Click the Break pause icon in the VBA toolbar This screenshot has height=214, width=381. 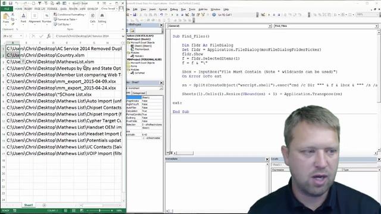pyautogui.click(x=177, y=15)
